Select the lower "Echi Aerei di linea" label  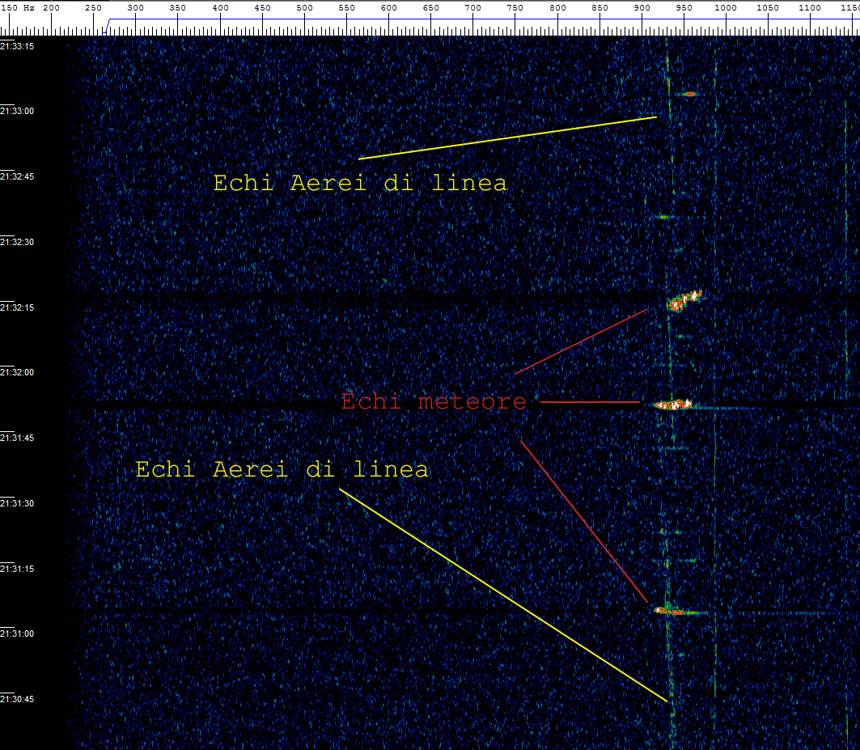coord(282,469)
